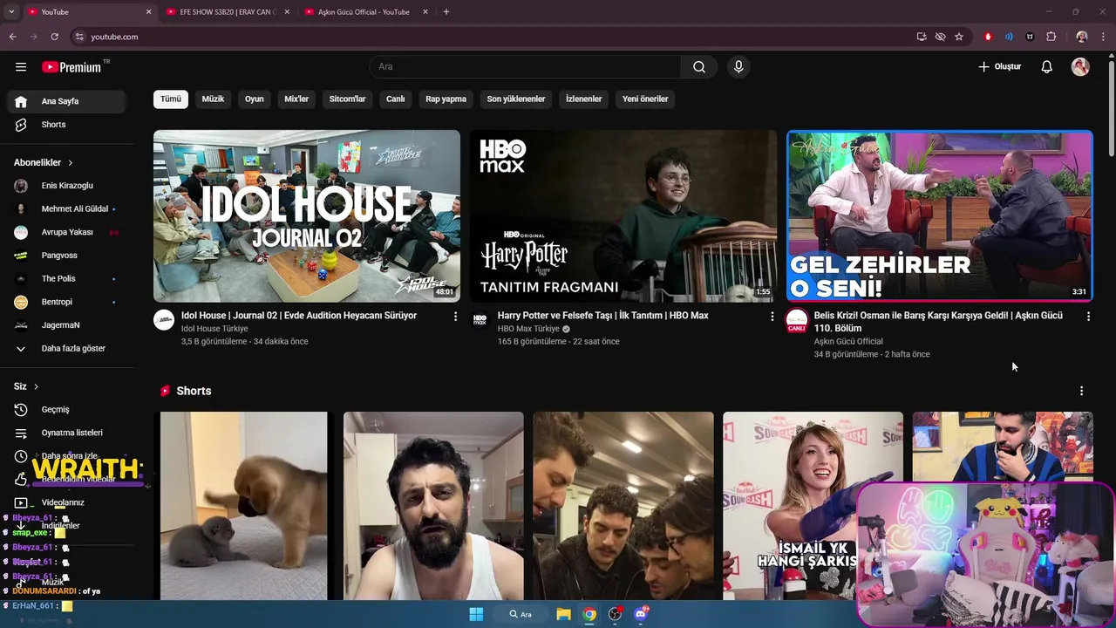The width and height of the screenshot is (1116, 628).
Task: Open the hamburger guide menu
Action: [21, 67]
